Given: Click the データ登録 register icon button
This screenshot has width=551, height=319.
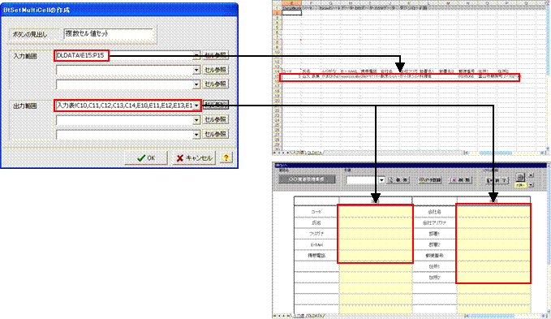Looking at the screenshot, I should [430, 180].
